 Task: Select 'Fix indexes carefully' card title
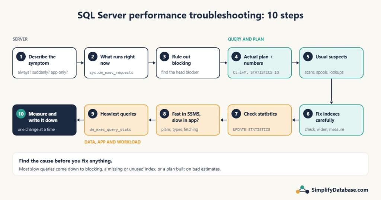[327, 117]
